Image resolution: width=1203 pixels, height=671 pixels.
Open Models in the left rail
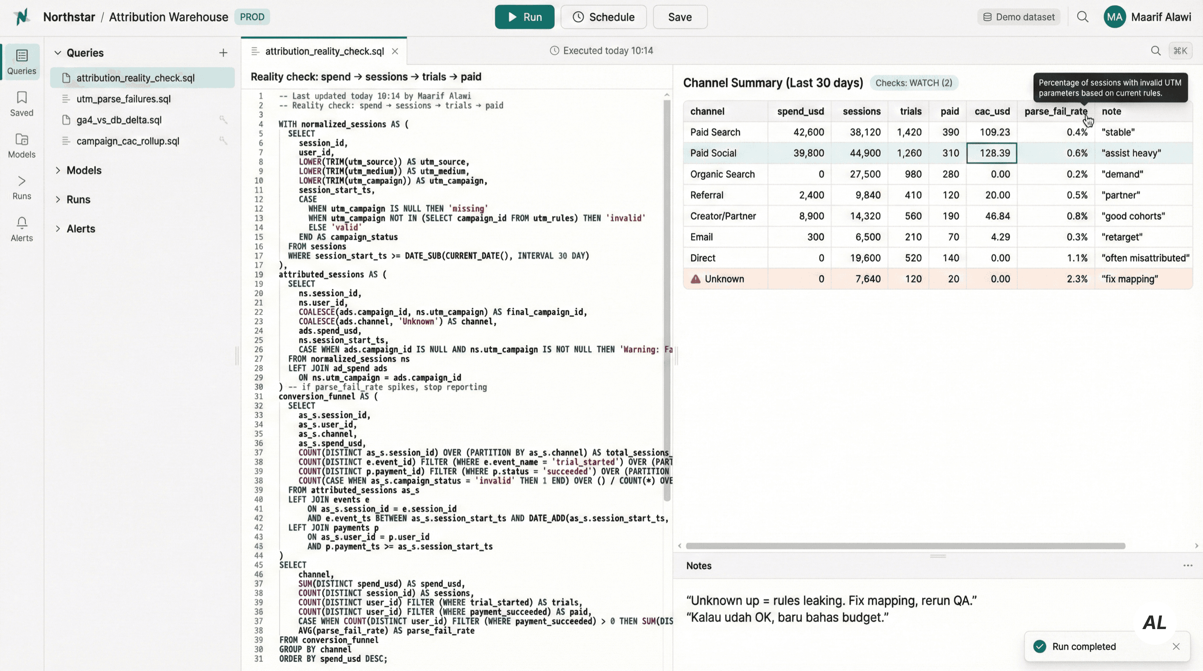(x=21, y=145)
